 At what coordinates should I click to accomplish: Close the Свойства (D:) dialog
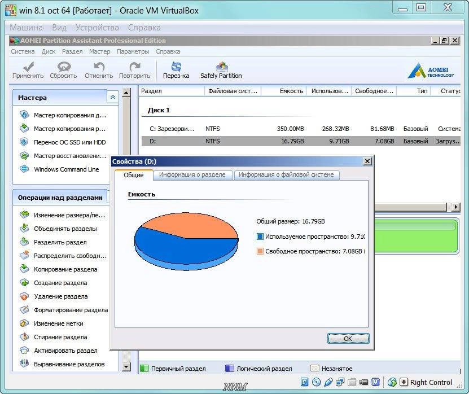367,161
